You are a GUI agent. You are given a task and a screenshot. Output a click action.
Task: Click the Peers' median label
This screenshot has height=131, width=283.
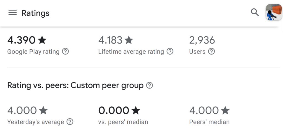(209, 122)
